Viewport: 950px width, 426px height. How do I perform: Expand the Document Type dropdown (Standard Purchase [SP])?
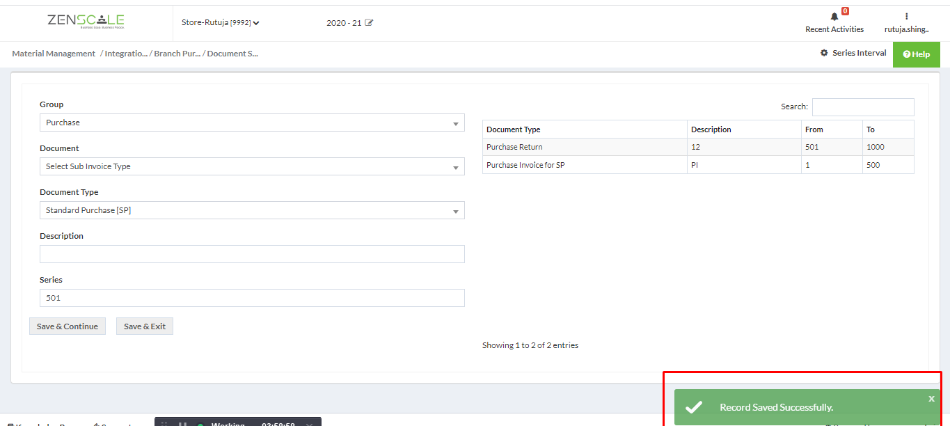pyautogui.click(x=252, y=210)
